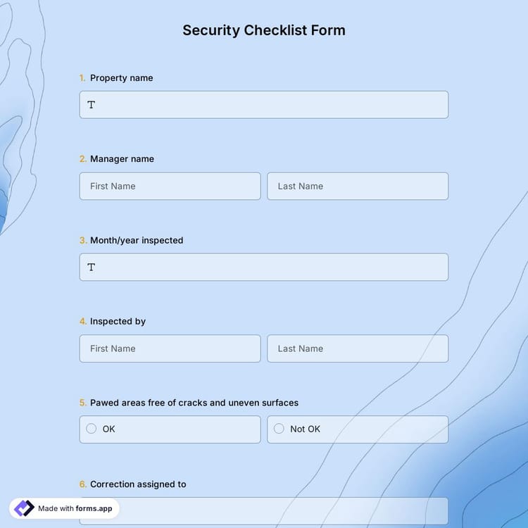Click Inspected by Last Name field

click(358, 348)
